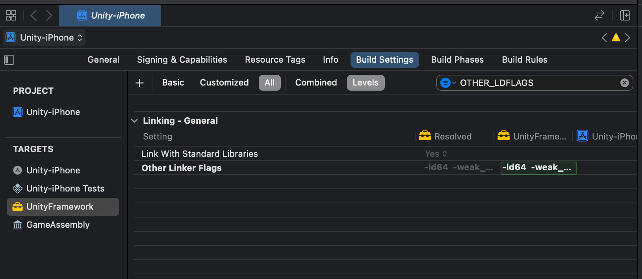The image size is (642, 279).
Task: Go back with the left chevron
Action: (x=34, y=15)
